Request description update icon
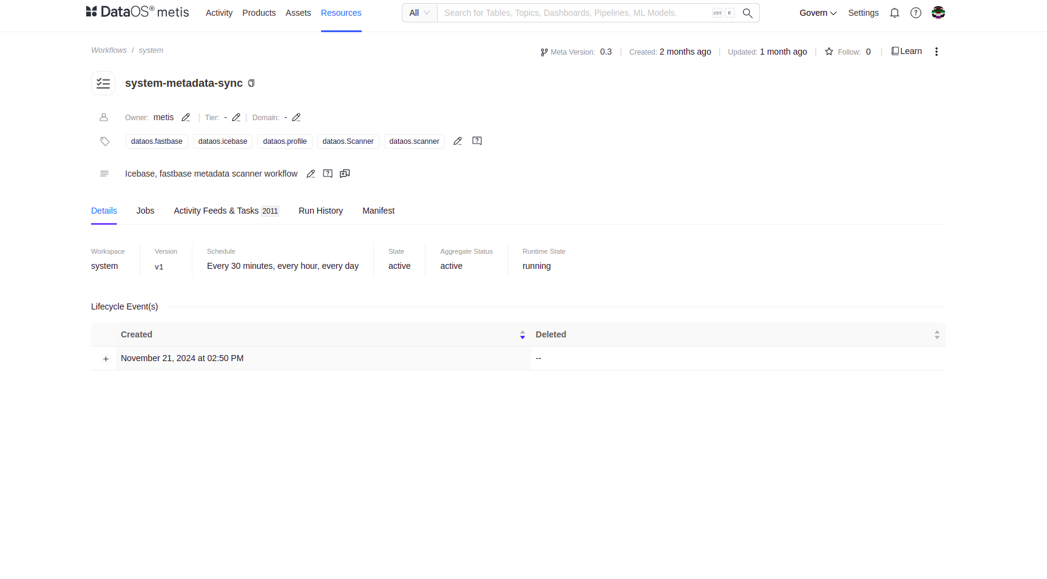This screenshot has height=579, width=1047. (x=328, y=174)
